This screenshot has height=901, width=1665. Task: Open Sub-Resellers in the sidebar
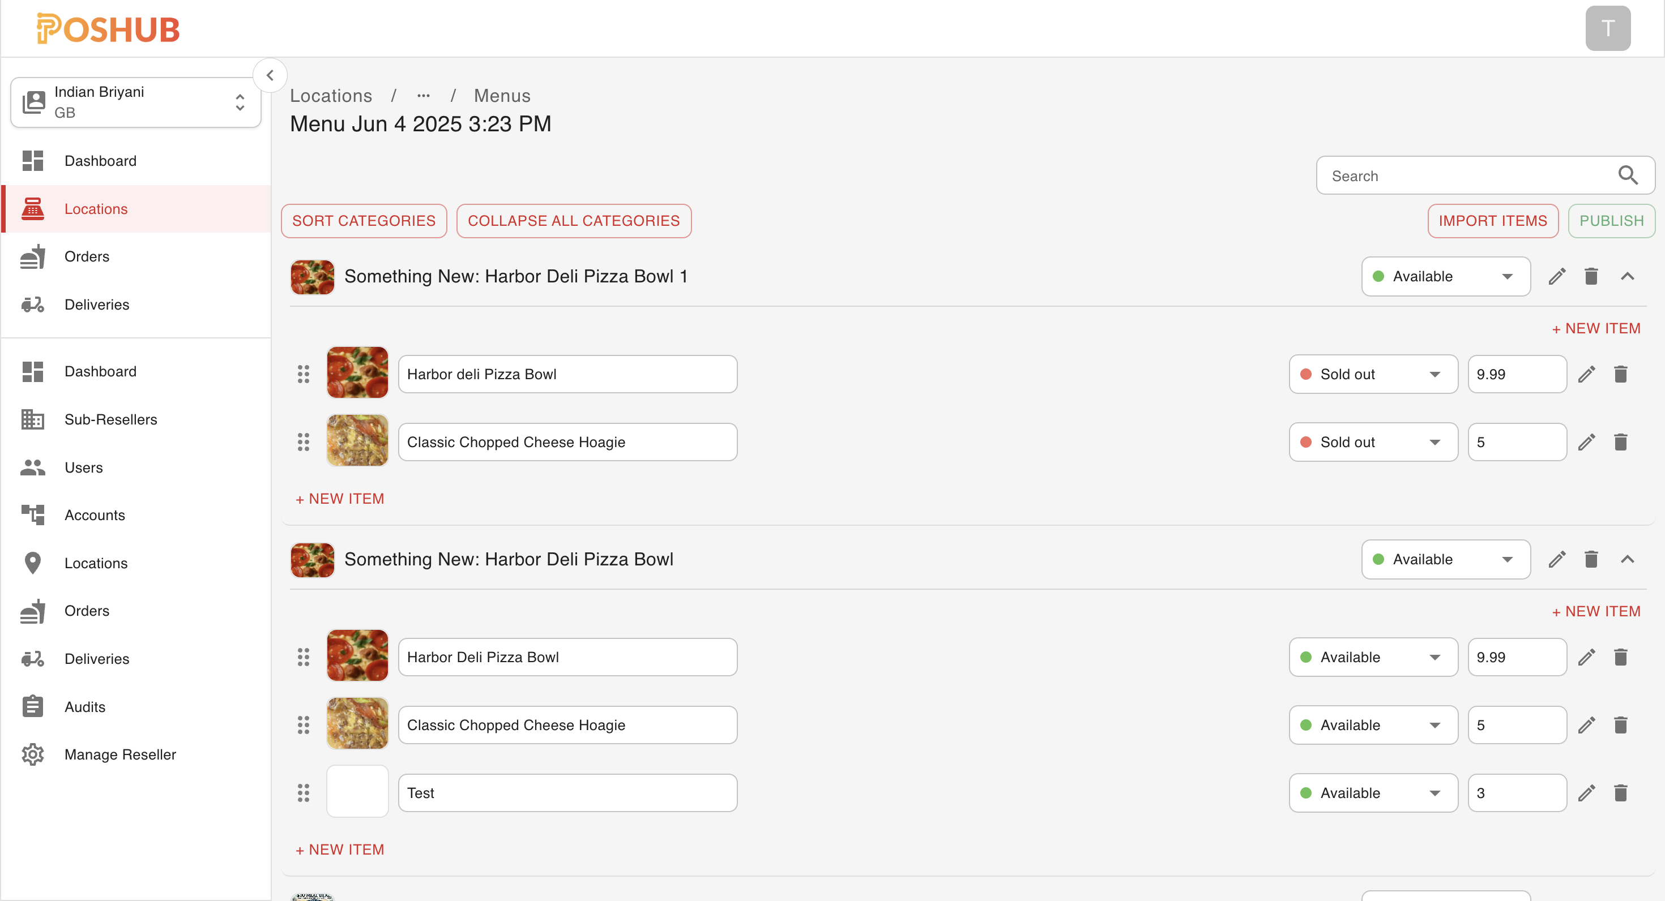pos(110,420)
